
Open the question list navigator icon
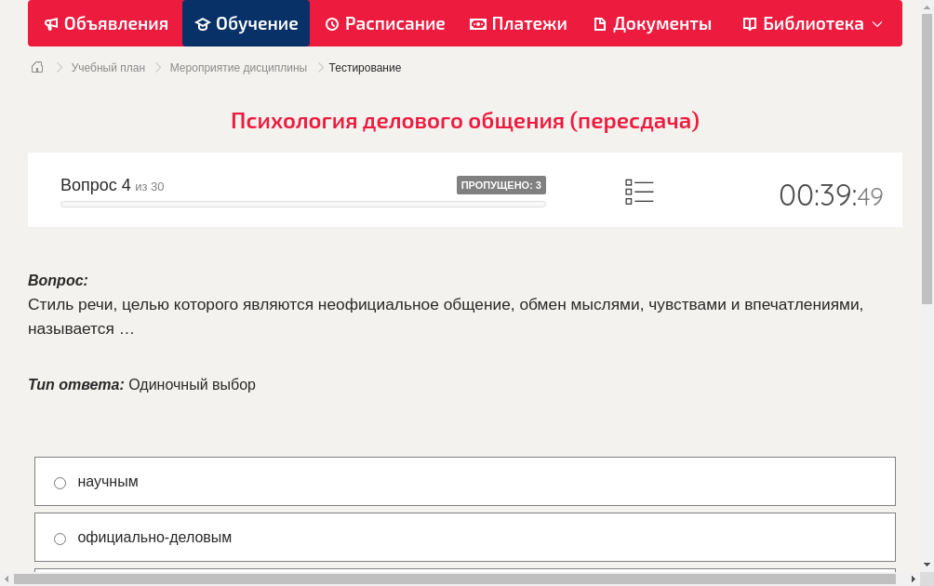pyautogui.click(x=639, y=191)
